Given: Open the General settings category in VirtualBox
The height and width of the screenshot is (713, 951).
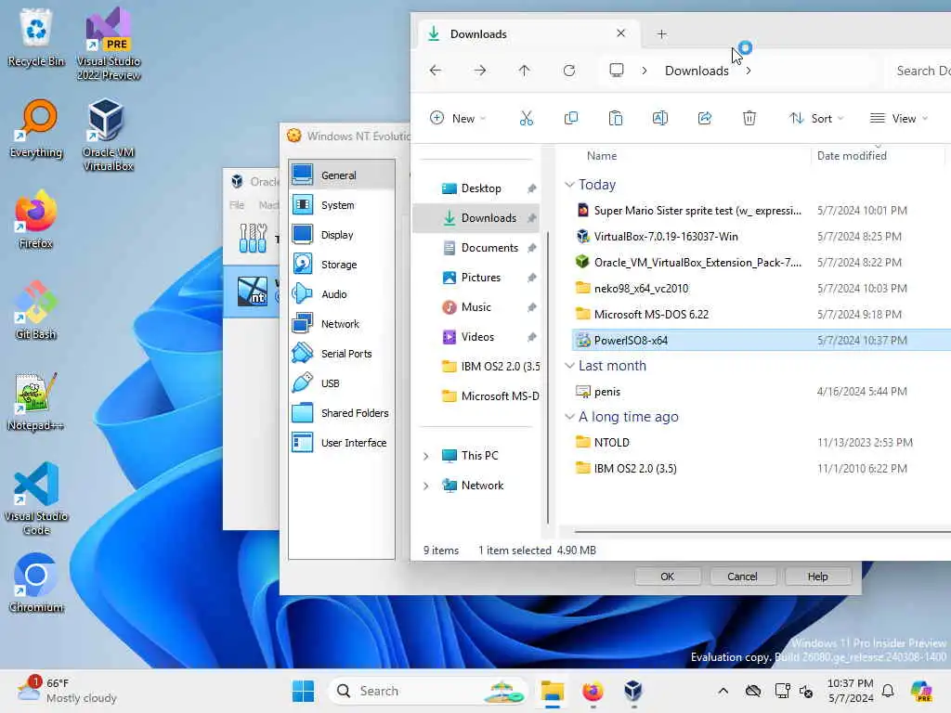Looking at the screenshot, I should 342,175.
